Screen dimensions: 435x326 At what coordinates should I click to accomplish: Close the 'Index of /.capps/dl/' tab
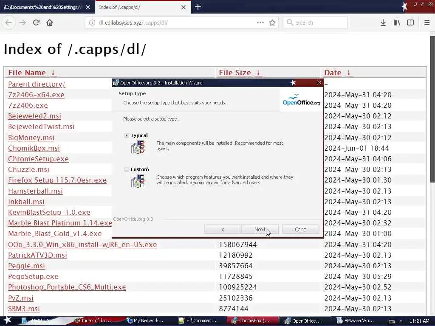point(184,7)
